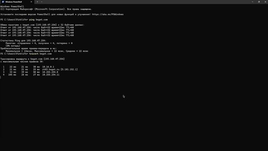The width and height of the screenshot is (268, 151).
Task: Close the Windows PowerShell tab
Action: (31, 2)
